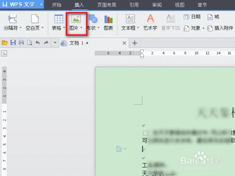This screenshot has width=235, height=176.
Task: Click the 首字下沉 drop cap icon
Action: pyautogui.click(x=171, y=18)
